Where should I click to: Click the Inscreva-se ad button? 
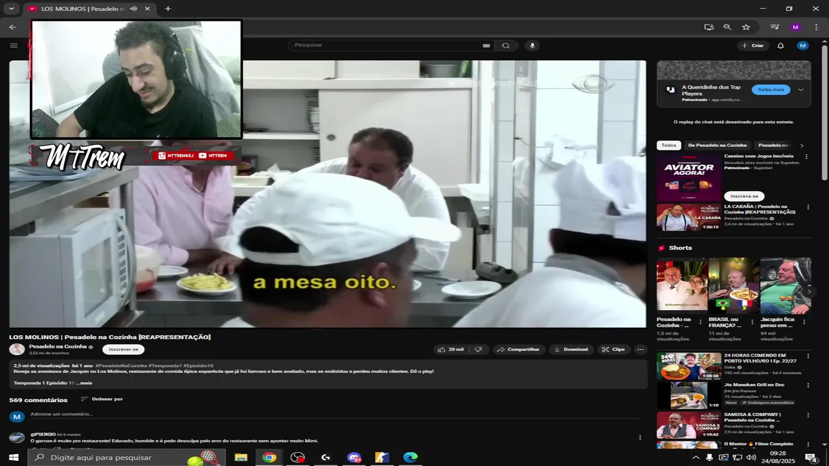point(744,196)
